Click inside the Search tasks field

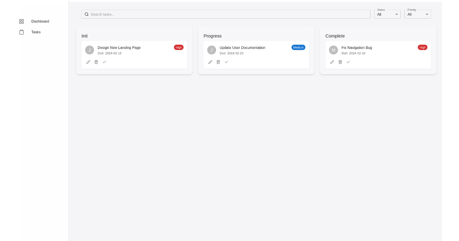click(226, 14)
